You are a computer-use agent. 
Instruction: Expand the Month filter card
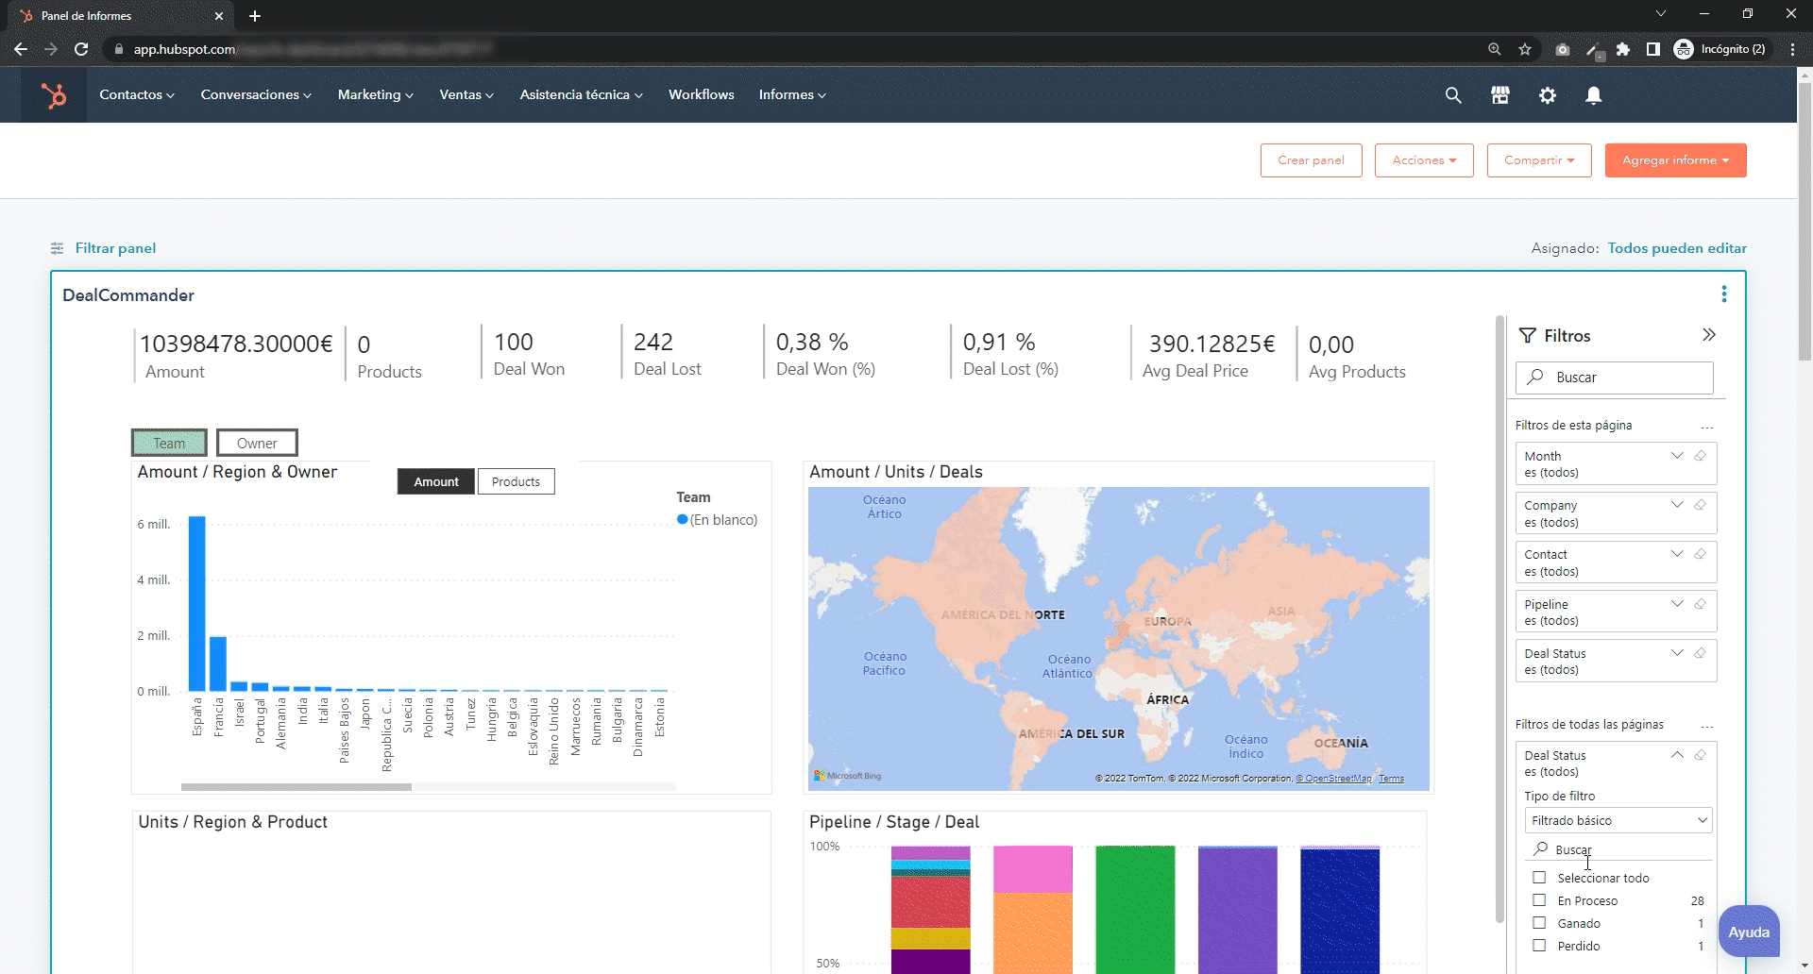tap(1677, 456)
